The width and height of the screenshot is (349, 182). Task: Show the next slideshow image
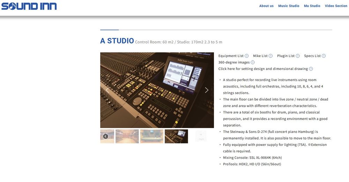point(207,90)
